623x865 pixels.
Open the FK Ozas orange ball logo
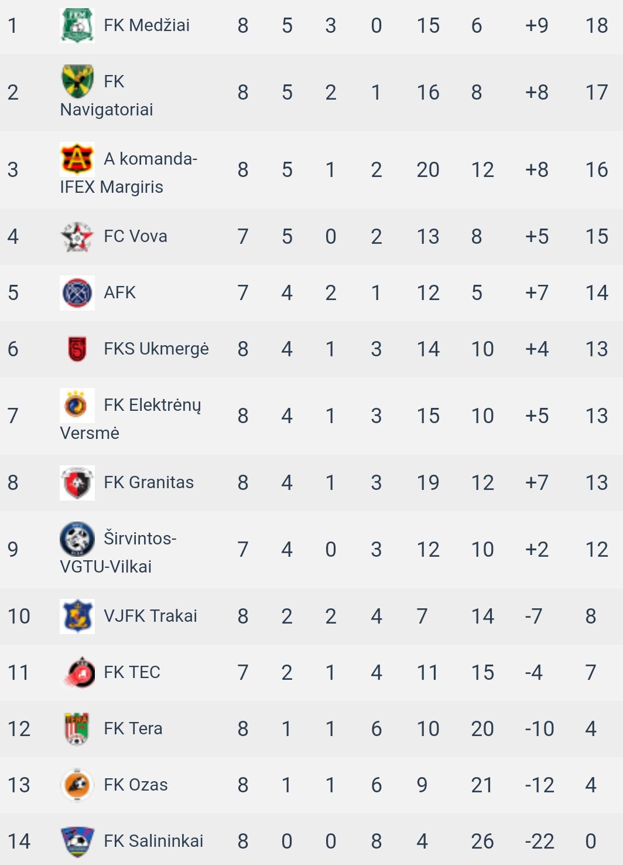[x=77, y=785]
